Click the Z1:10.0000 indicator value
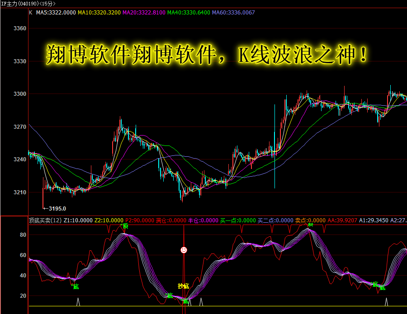407x314 pixels. (78, 220)
